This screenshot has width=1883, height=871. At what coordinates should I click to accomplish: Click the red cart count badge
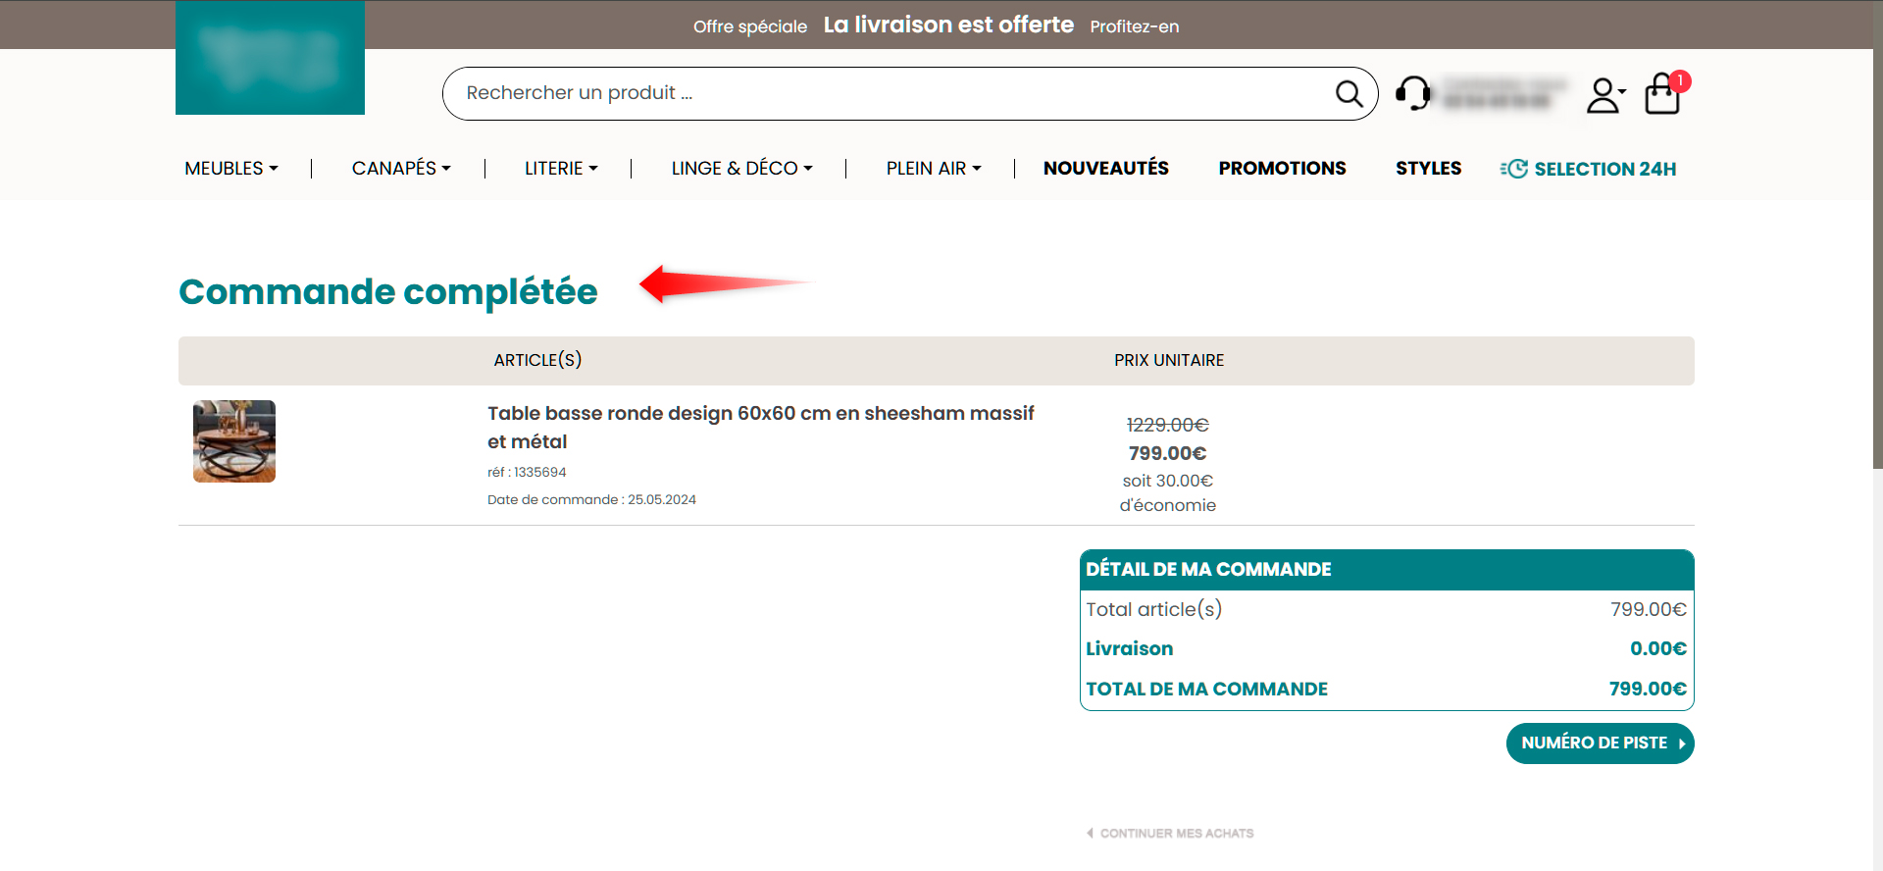pos(1680,80)
